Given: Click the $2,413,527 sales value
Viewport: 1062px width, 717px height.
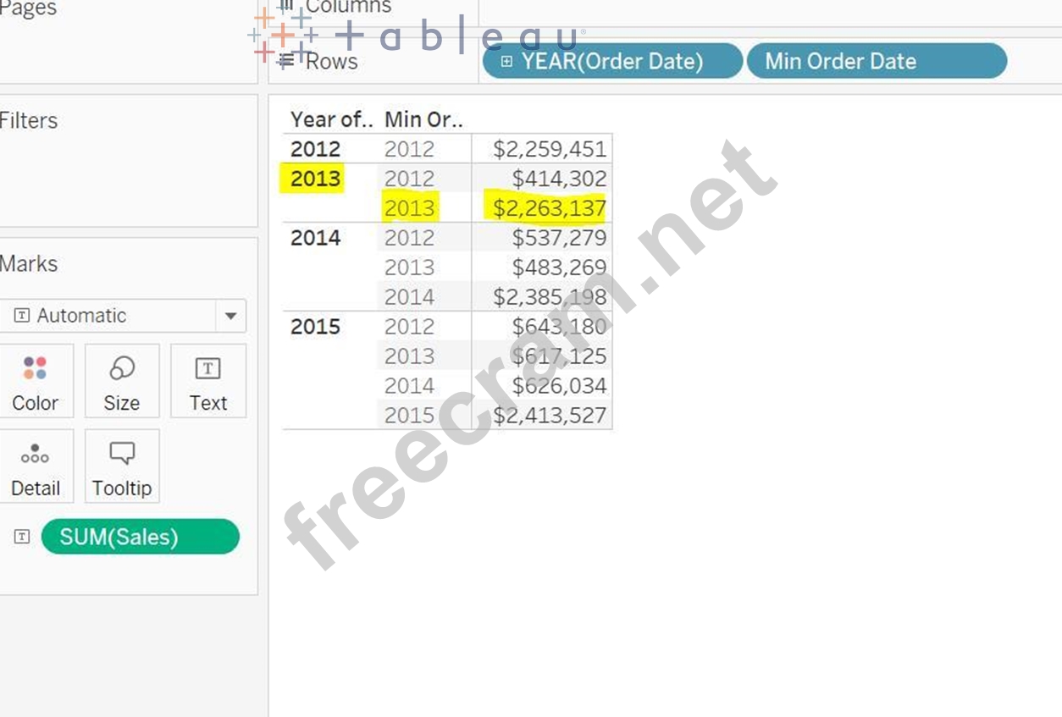Looking at the screenshot, I should 550,416.
